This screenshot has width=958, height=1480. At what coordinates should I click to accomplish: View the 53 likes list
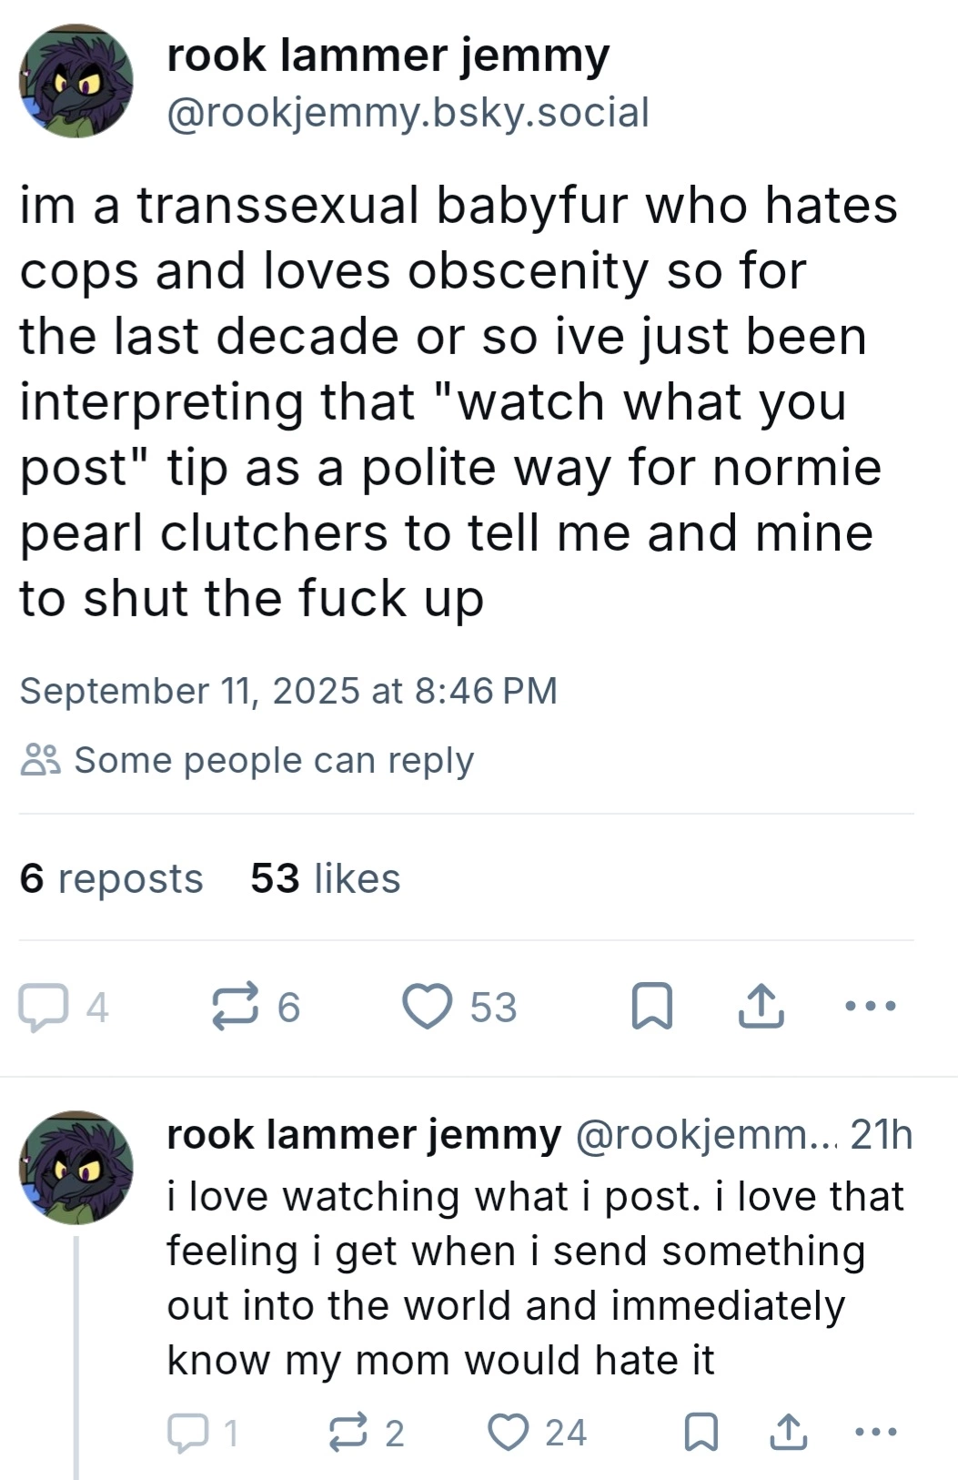tap(325, 878)
